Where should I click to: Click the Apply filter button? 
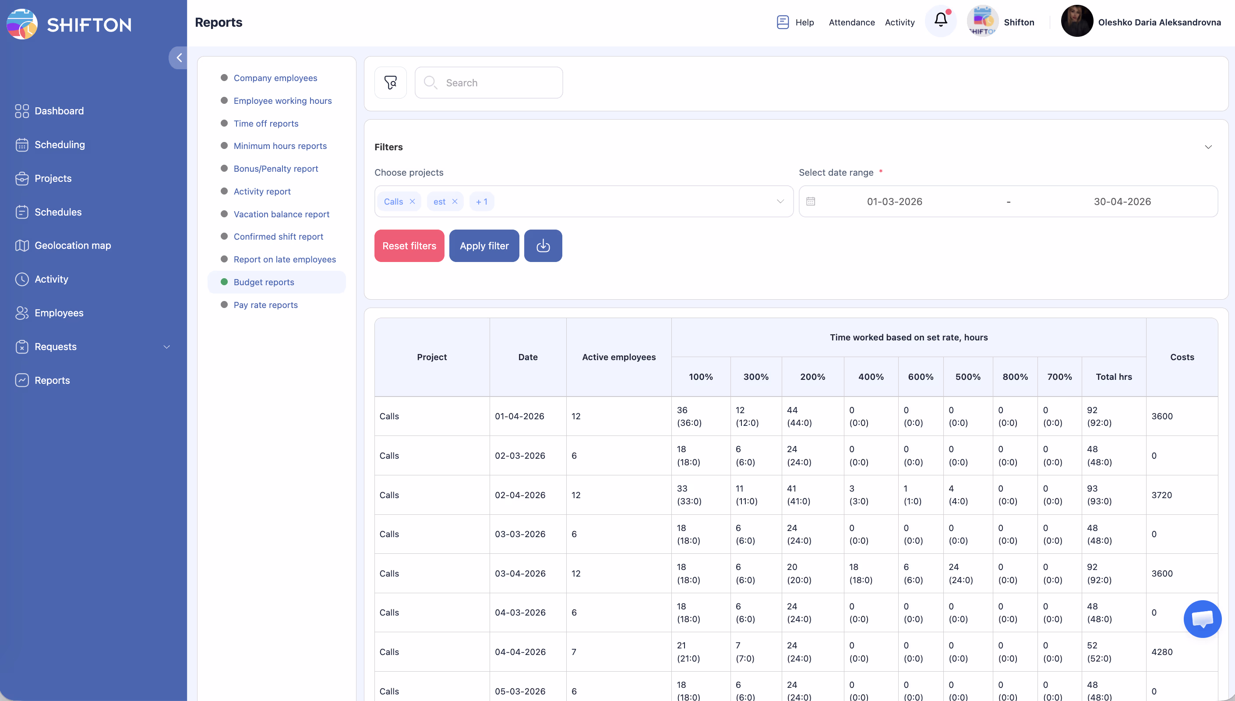(x=483, y=245)
